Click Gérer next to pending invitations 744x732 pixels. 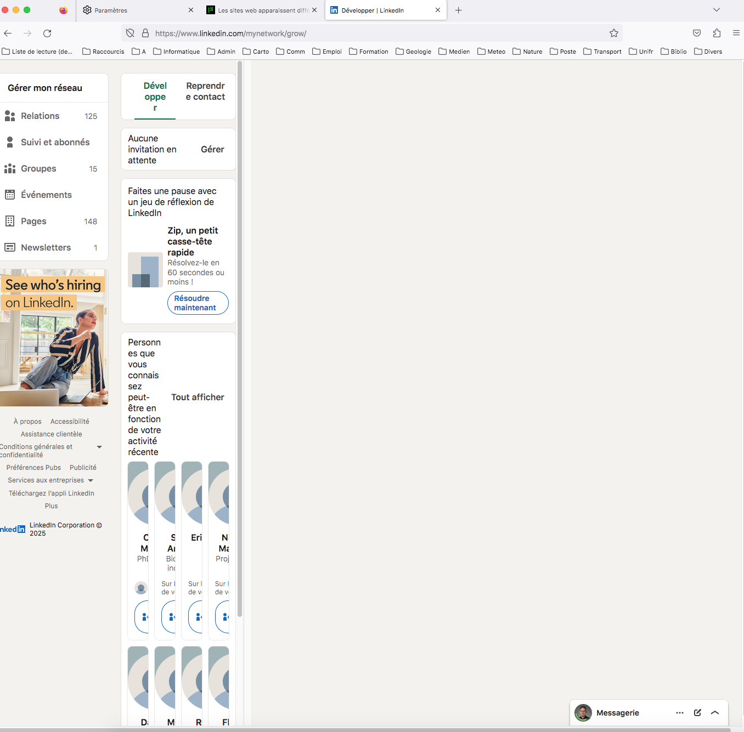coord(212,150)
